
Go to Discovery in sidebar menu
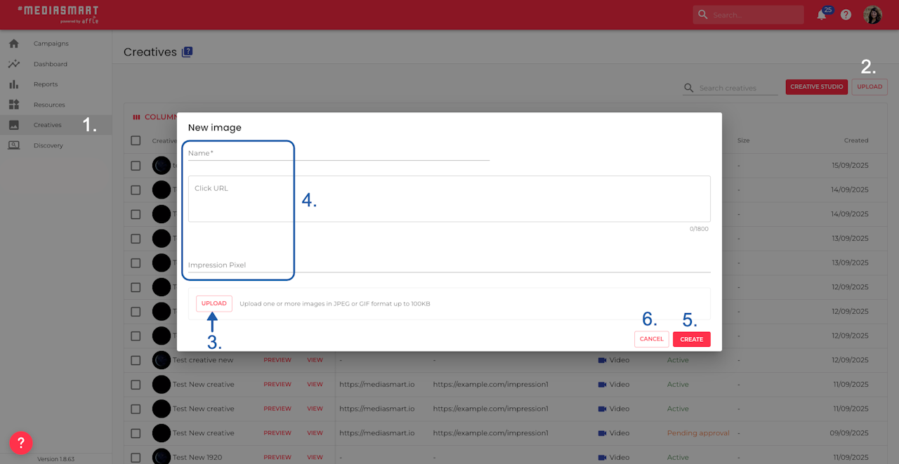(x=48, y=145)
